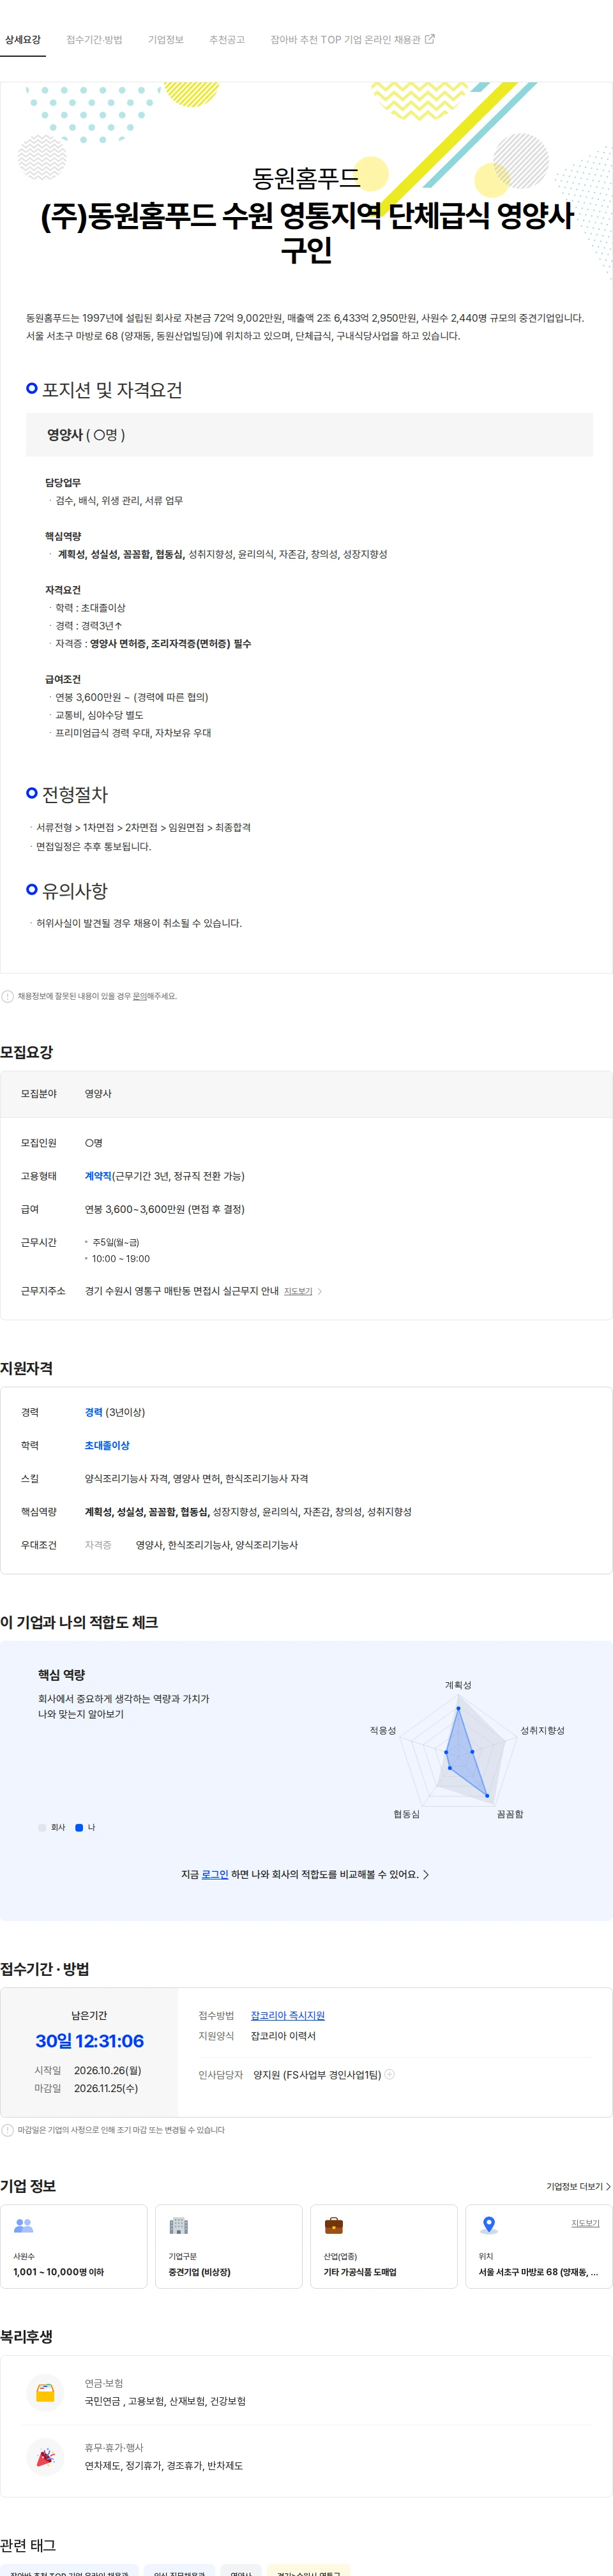Click 양지원 (FS사업부 경인사업1팀) text

pyautogui.click(x=317, y=2075)
